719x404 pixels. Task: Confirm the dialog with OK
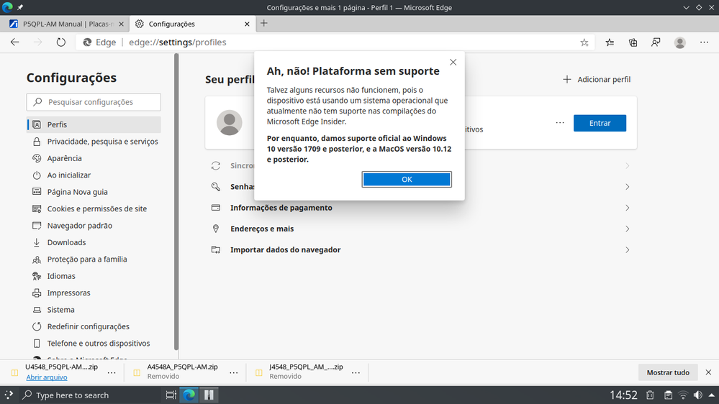click(x=407, y=179)
